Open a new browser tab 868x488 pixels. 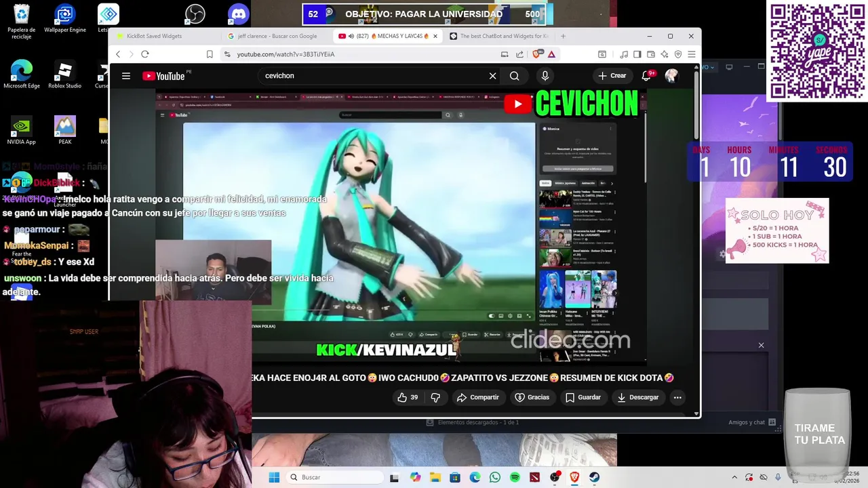563,36
